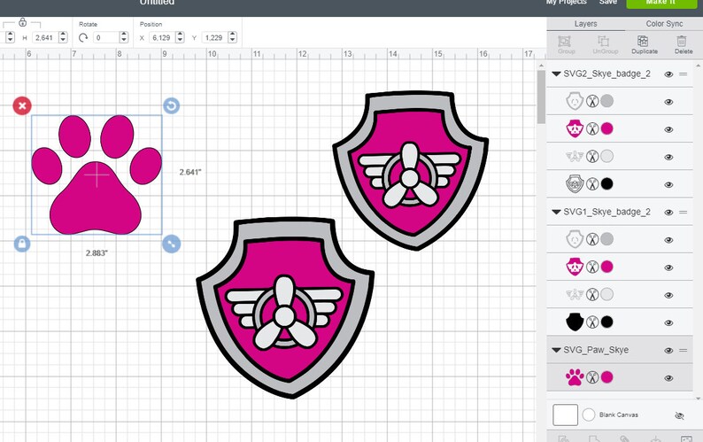Click the Blank Canvas white color circle
This screenshot has width=703, height=442.
(x=588, y=415)
